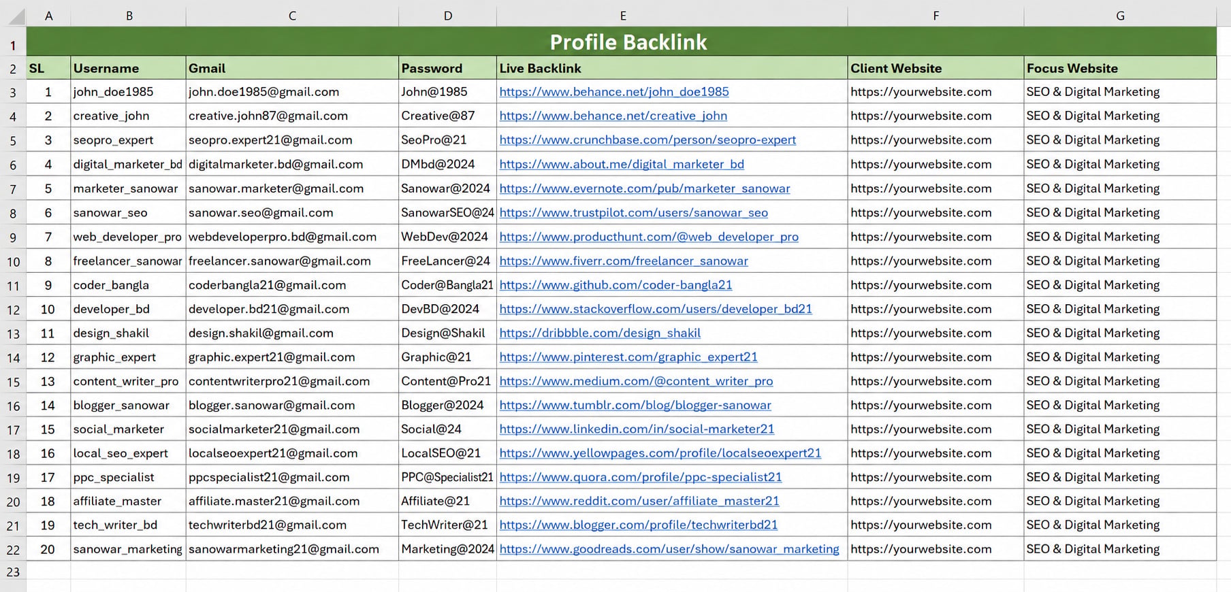Select the sanowar.marketer@gmail.com cell
The image size is (1231, 592).
point(292,188)
